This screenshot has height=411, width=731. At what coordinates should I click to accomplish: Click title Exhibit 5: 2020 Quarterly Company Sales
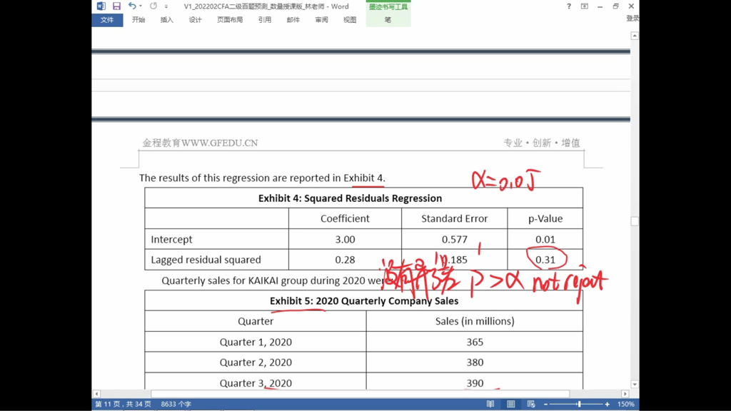pyautogui.click(x=364, y=300)
